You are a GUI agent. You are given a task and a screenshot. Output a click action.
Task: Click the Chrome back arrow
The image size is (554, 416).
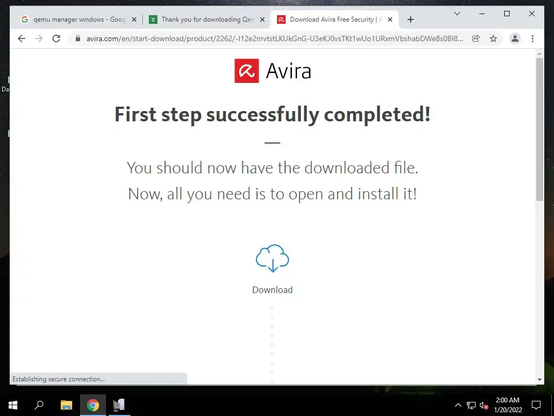pyautogui.click(x=22, y=38)
